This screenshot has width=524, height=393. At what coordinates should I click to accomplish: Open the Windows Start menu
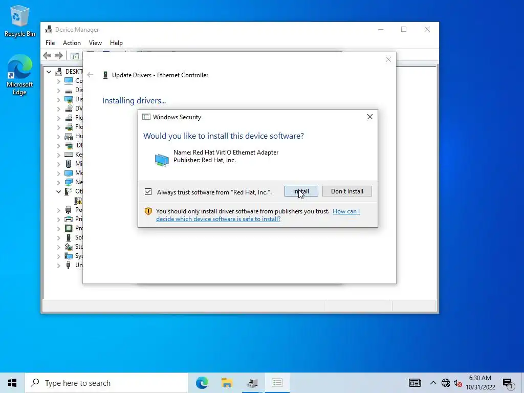coord(12,383)
